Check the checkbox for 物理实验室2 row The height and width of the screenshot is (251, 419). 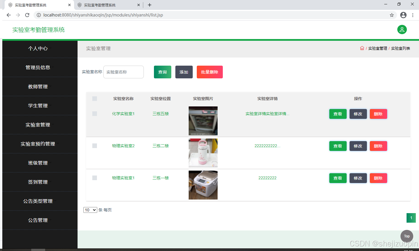(94, 146)
